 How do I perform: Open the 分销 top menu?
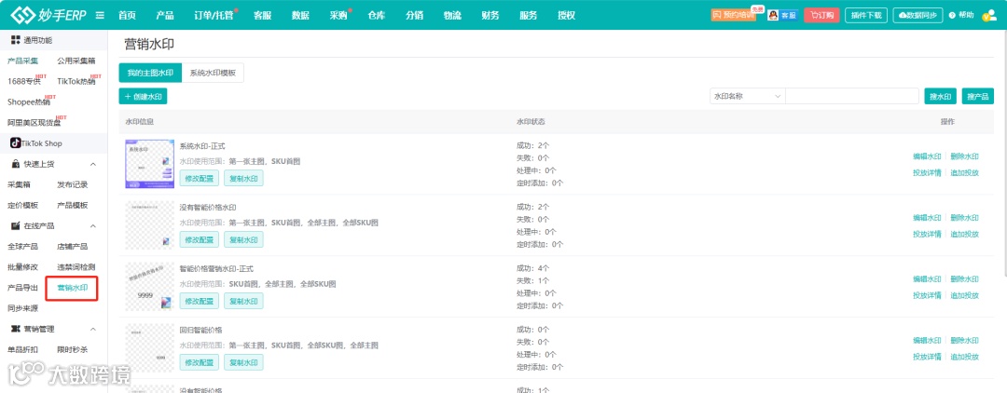tap(414, 16)
